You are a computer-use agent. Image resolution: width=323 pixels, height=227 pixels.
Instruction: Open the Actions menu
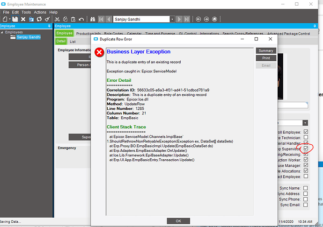40,12
